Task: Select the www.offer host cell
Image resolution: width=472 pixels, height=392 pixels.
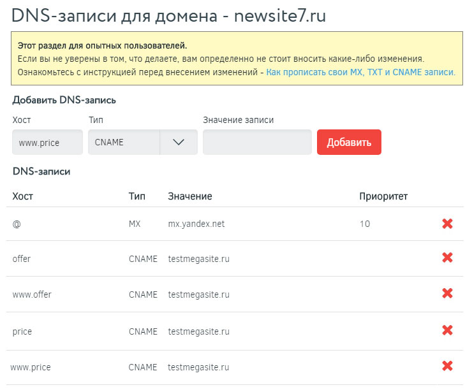Action: click(x=32, y=294)
